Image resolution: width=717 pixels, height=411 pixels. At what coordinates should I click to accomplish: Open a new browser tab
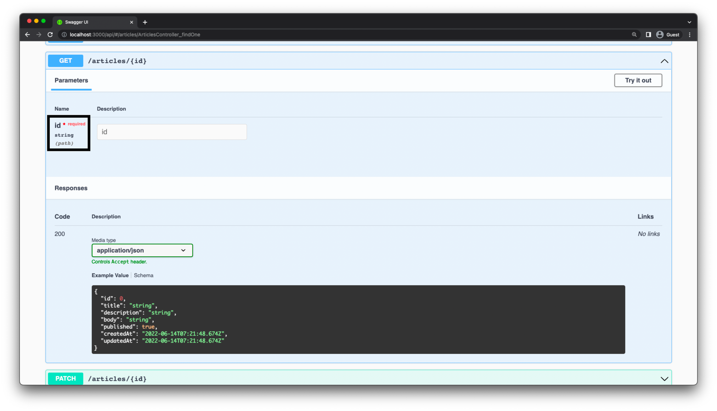[145, 22]
